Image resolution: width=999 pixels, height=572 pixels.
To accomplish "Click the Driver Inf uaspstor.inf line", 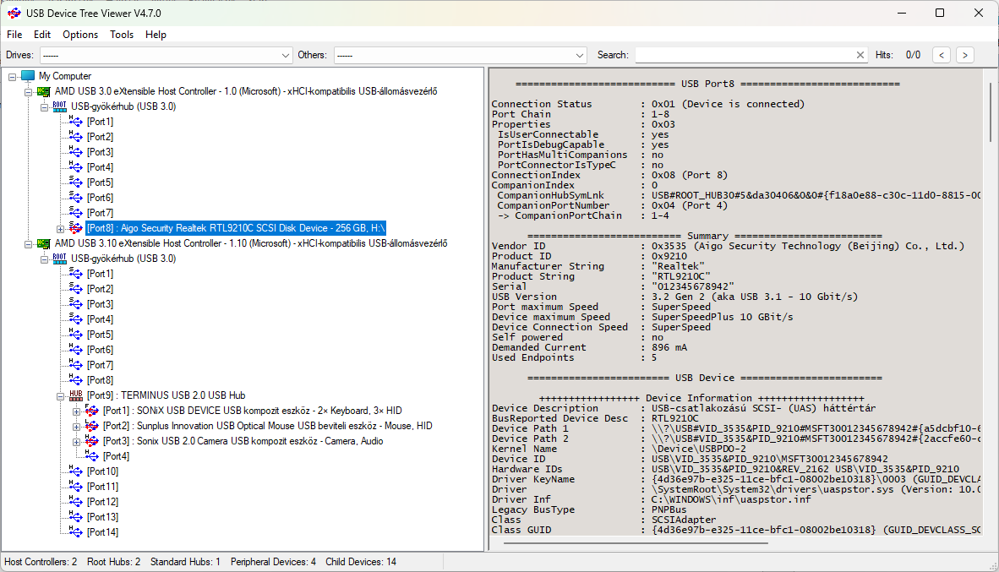I will tap(651, 499).
